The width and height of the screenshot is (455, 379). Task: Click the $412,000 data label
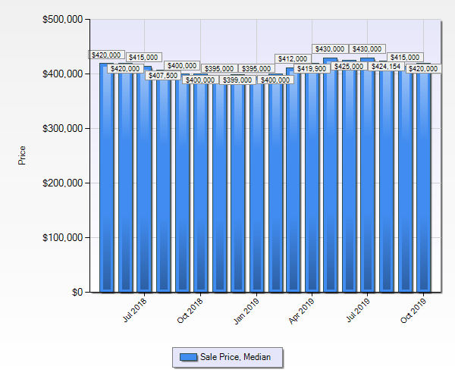pos(293,58)
